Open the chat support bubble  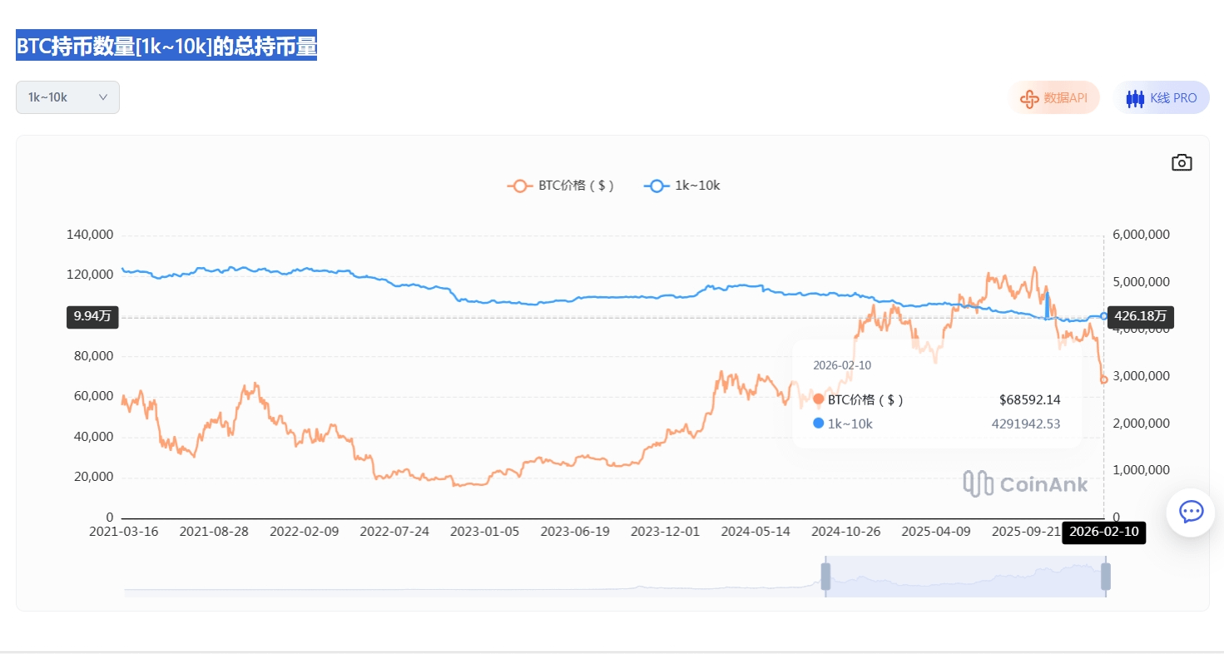coord(1191,512)
